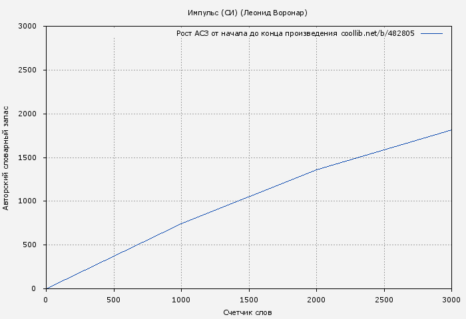Click the 1500 tick on the y-axis
The height and width of the screenshot is (319, 466).
pyautogui.click(x=32, y=158)
